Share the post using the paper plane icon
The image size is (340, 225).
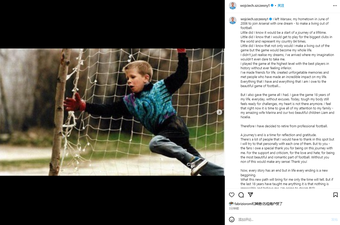click(x=250, y=195)
